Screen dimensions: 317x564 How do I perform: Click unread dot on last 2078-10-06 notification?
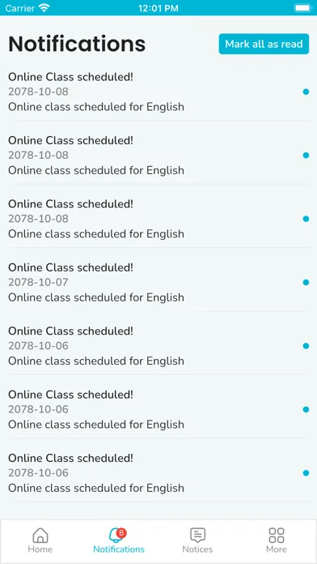coord(306,473)
